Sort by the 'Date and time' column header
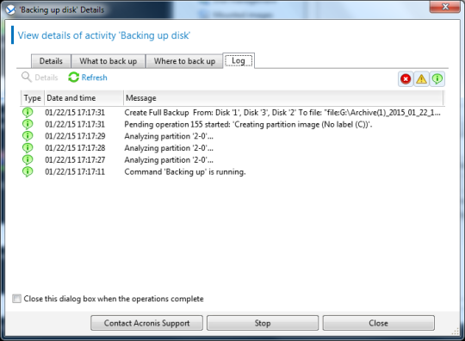The width and height of the screenshot is (465, 341). [84, 98]
